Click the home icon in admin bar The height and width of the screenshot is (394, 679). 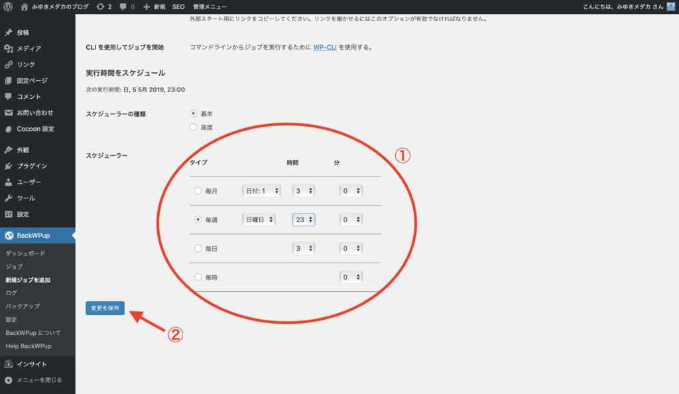pyautogui.click(x=25, y=7)
